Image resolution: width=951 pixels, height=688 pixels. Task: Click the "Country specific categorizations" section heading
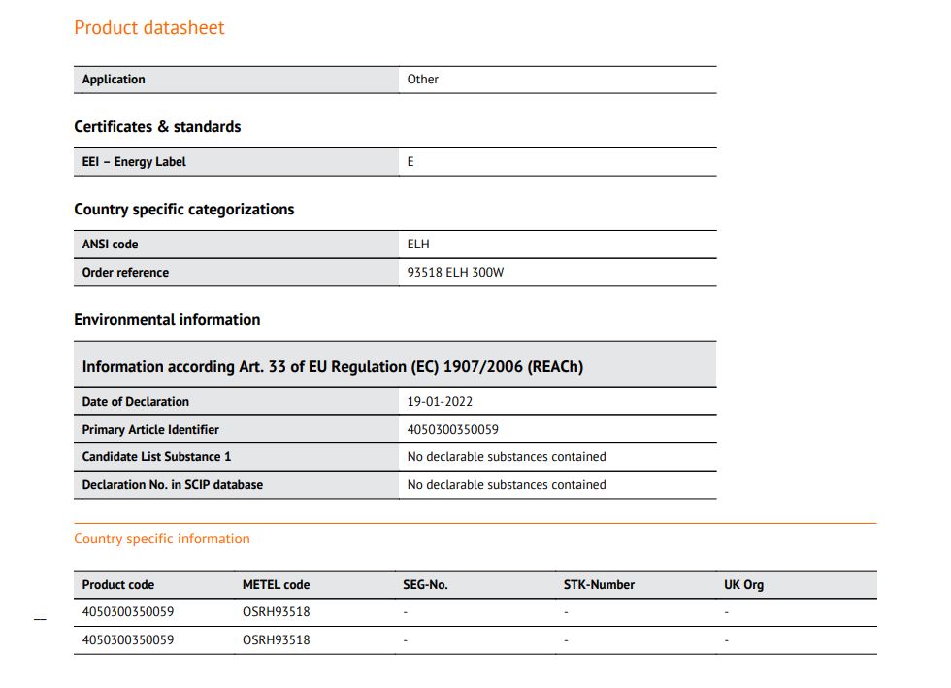point(183,210)
